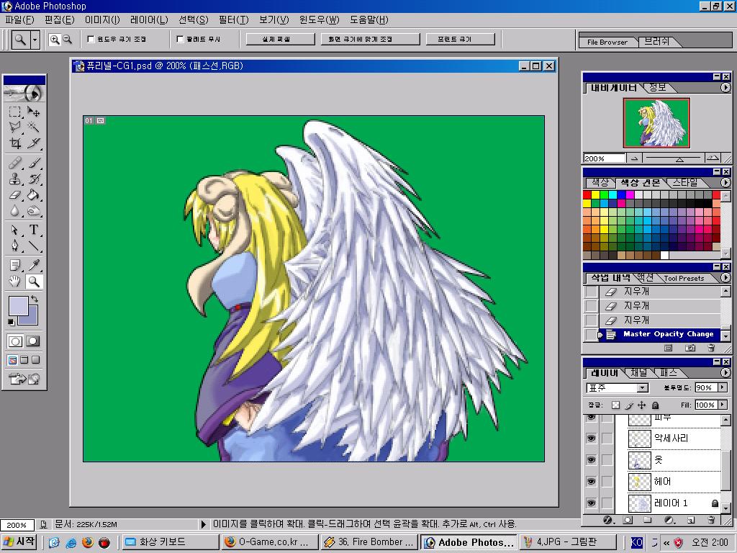Viewport: 737px width, 553px height.
Task: Hide the 헤어 layer
Action: pos(592,482)
